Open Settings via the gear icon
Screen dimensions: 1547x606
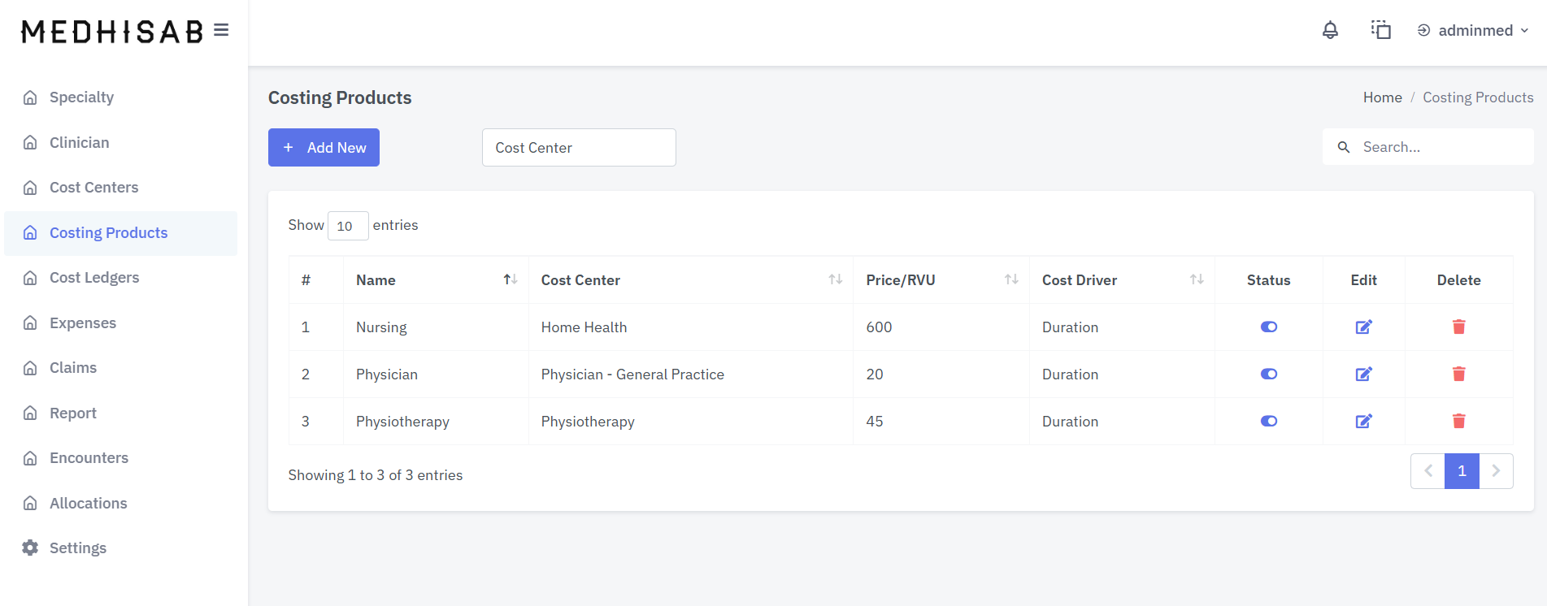click(x=30, y=548)
